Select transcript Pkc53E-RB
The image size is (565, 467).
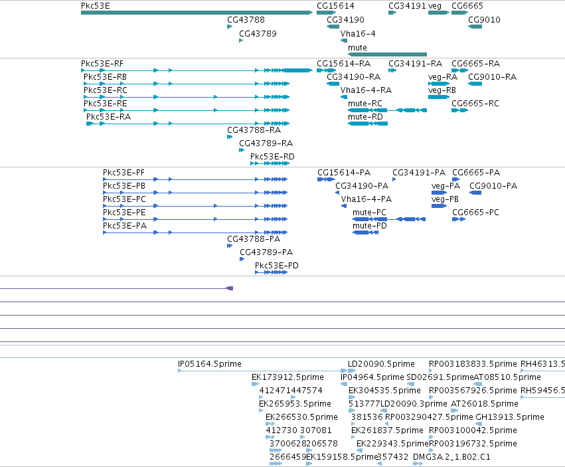click(x=105, y=77)
